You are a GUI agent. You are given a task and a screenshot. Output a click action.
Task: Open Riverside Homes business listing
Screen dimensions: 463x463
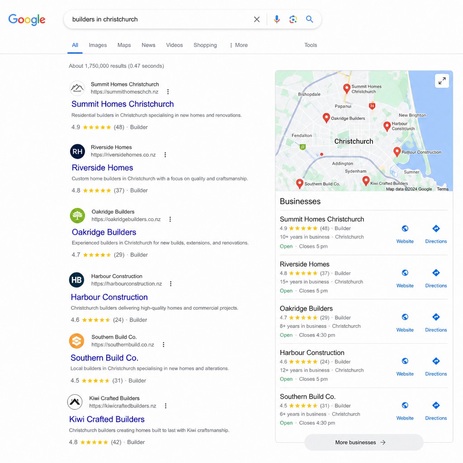click(x=304, y=264)
